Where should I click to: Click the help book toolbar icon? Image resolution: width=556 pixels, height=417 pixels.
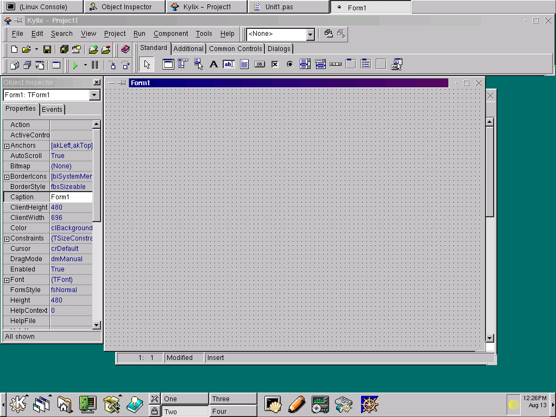pos(125,49)
